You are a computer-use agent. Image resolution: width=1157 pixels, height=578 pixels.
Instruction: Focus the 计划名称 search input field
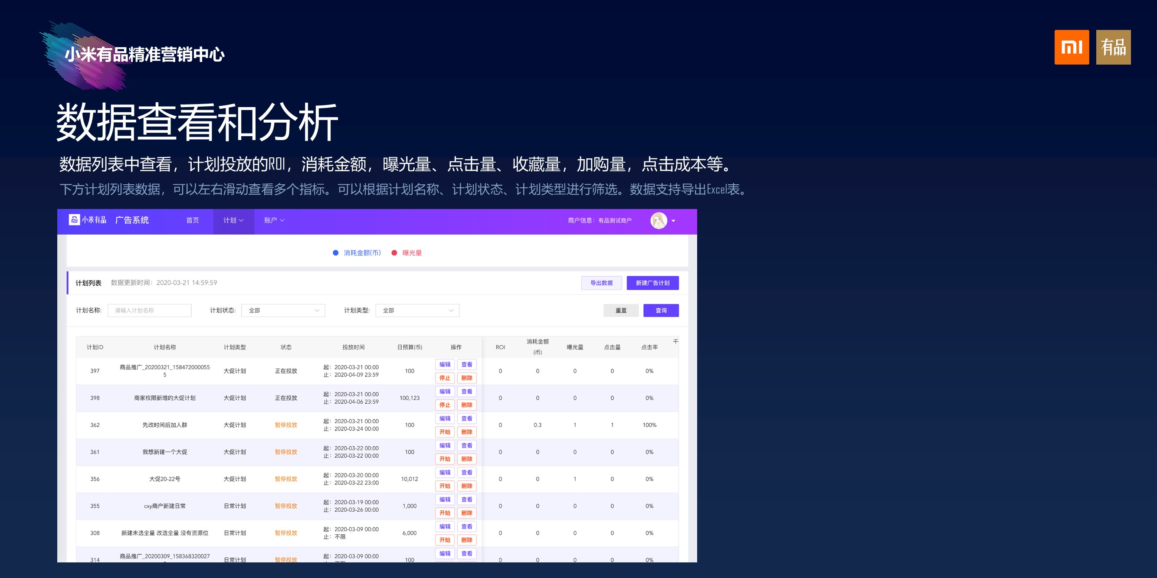pyautogui.click(x=150, y=310)
